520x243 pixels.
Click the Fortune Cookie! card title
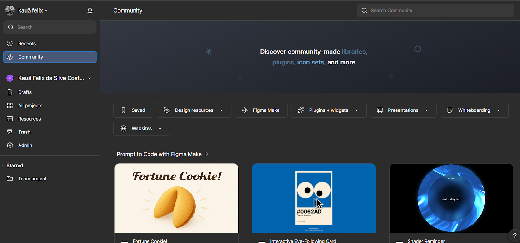click(150, 241)
